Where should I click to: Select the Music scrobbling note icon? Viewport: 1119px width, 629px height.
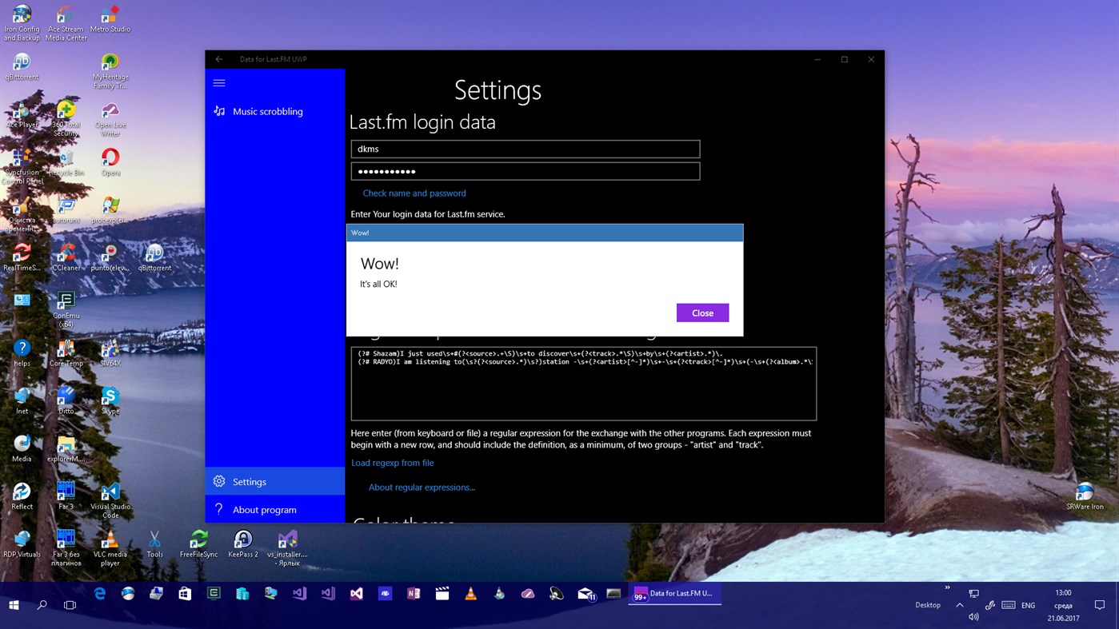click(x=218, y=110)
